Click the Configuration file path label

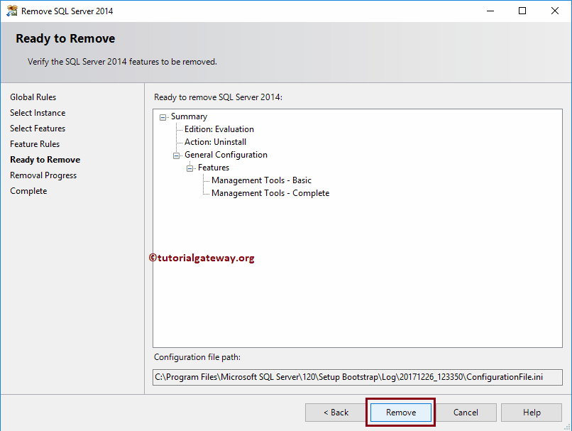[x=197, y=357]
